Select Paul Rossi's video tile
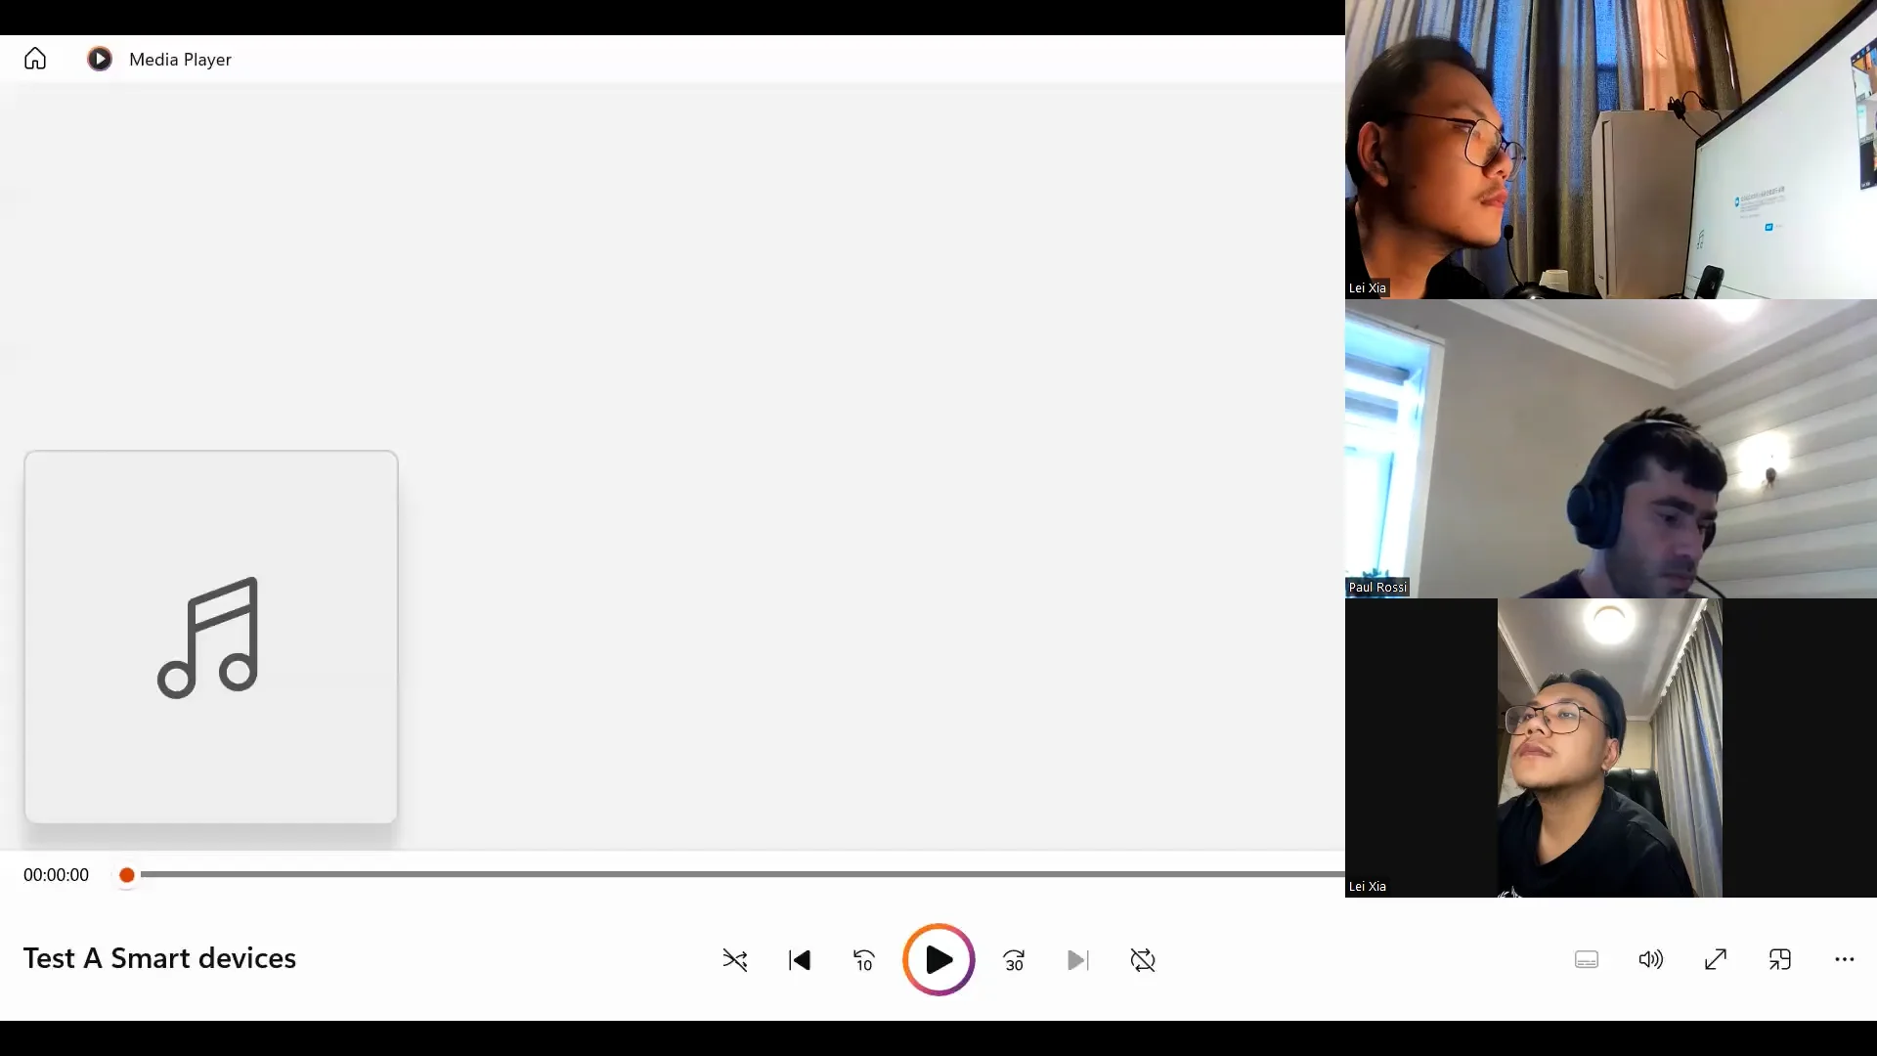 pyautogui.click(x=1611, y=449)
